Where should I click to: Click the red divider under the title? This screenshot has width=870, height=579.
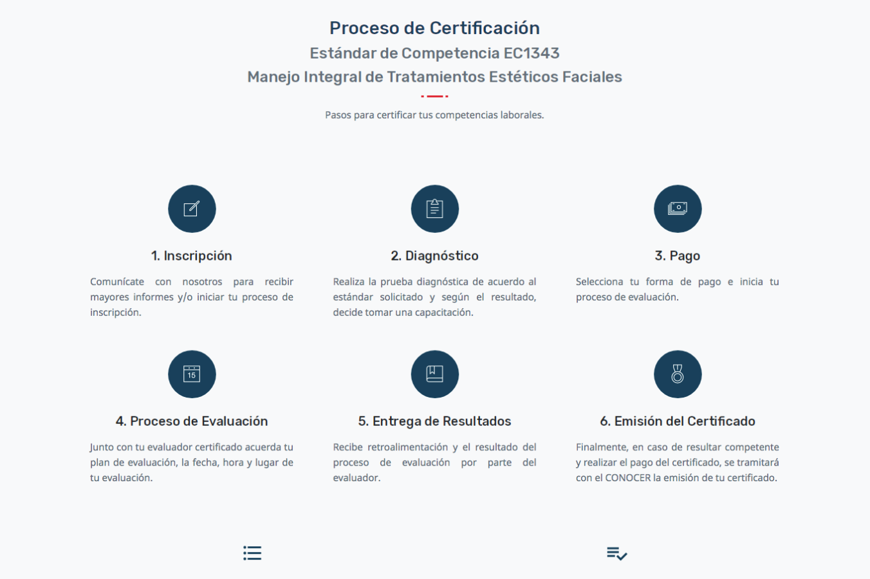point(435,96)
